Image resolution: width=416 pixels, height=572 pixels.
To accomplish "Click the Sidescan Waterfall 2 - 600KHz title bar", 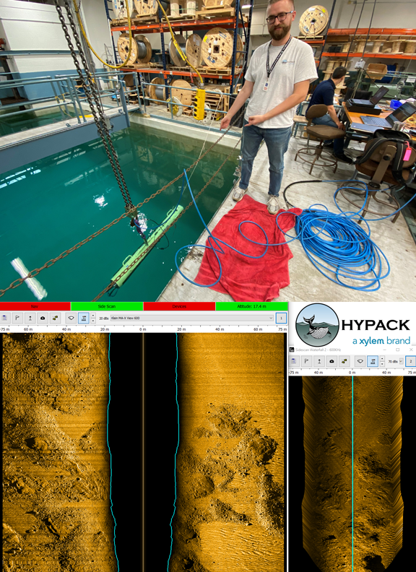I will (352, 350).
